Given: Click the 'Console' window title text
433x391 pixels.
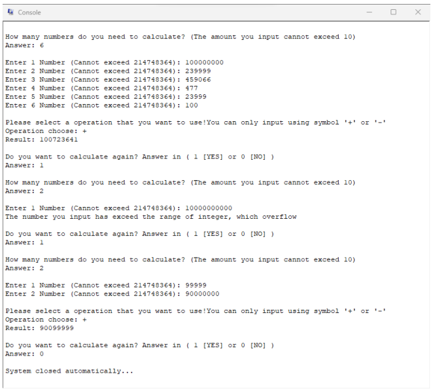Looking at the screenshot, I should [29, 12].
